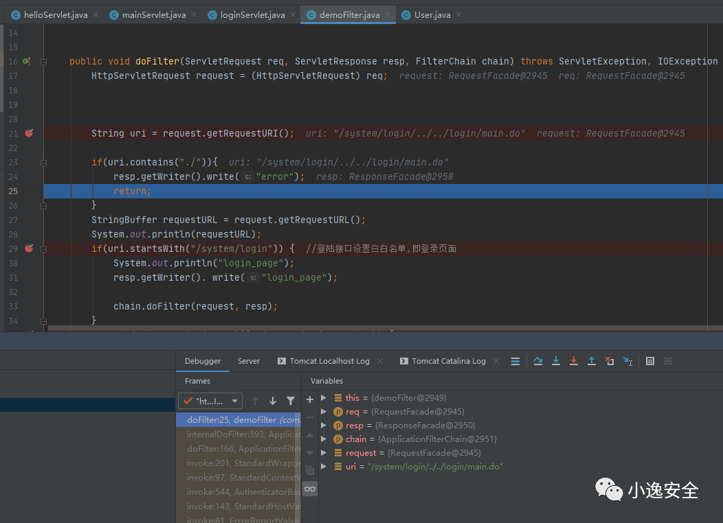Viewport: 723px width, 523px height.
Task: Open the Tomcat Catalina Log tab
Action: click(443, 362)
